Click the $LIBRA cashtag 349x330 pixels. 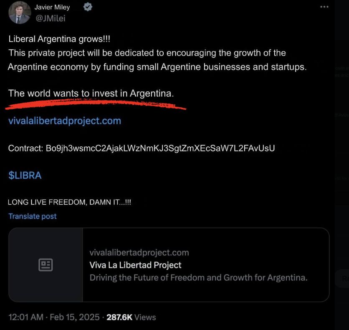pos(25,175)
